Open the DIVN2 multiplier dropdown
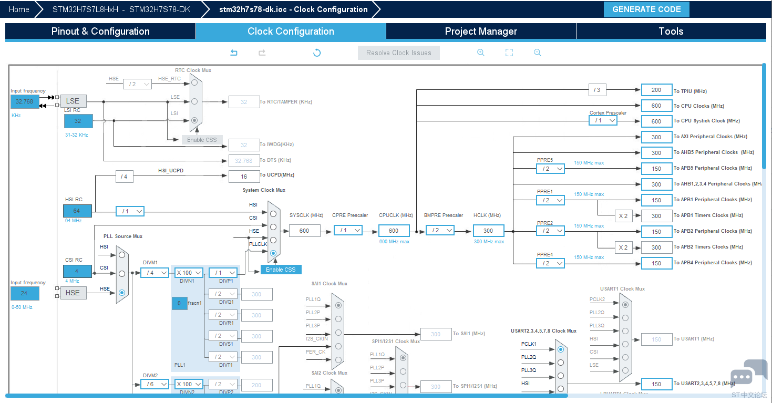 pyautogui.click(x=188, y=384)
